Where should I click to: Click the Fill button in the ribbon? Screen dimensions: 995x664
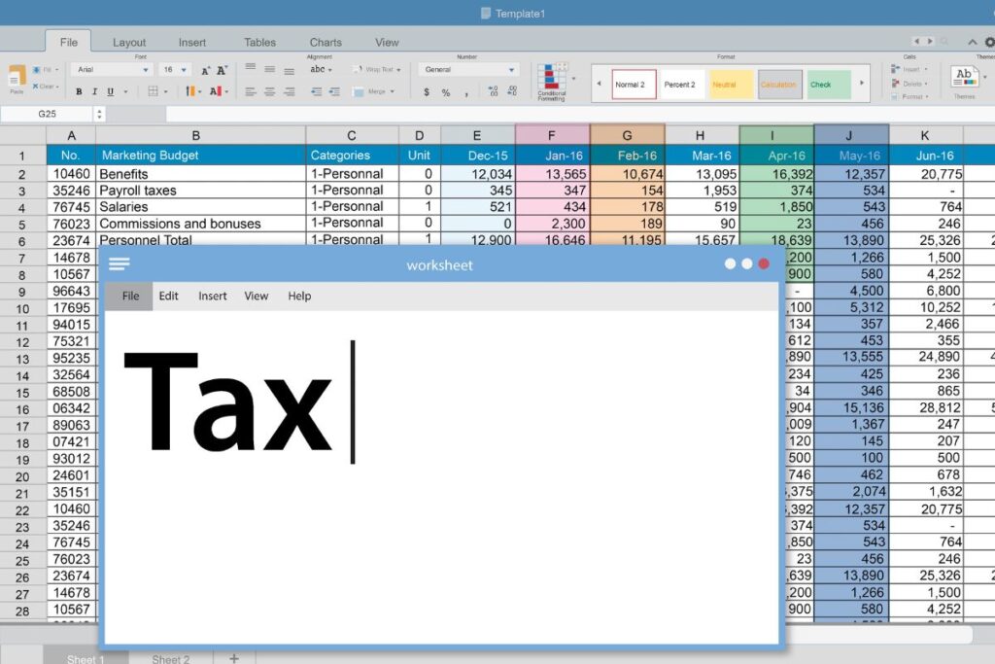[x=45, y=70]
